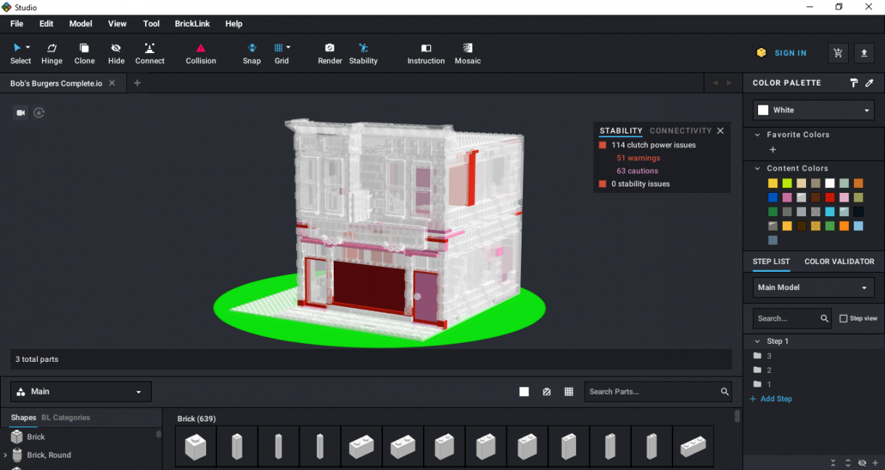Open the BrickLink menu

(192, 24)
